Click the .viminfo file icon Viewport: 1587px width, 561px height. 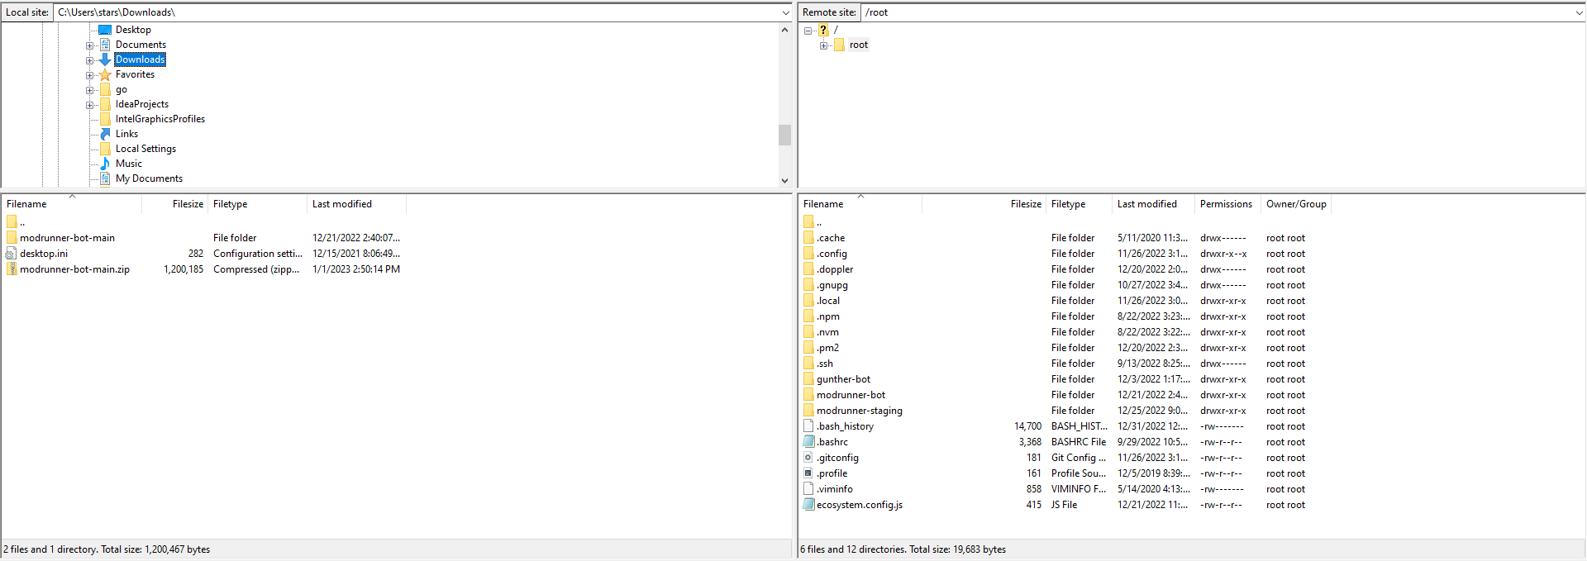[808, 489]
